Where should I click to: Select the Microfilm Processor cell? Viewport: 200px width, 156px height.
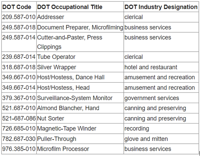tap(80, 149)
